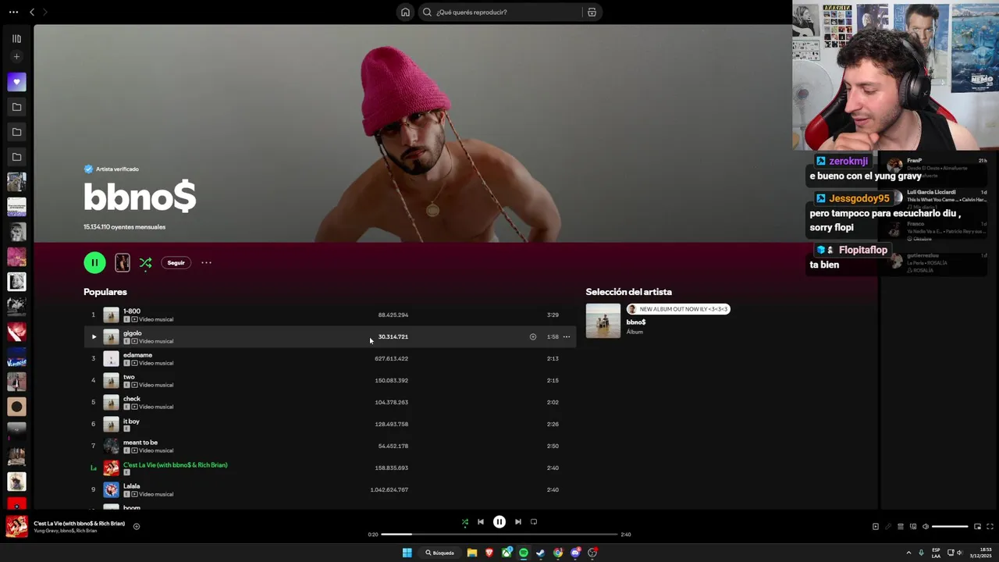The width and height of the screenshot is (999, 562).
Task: Show hidden system tray icons chevron
Action: 908,553
